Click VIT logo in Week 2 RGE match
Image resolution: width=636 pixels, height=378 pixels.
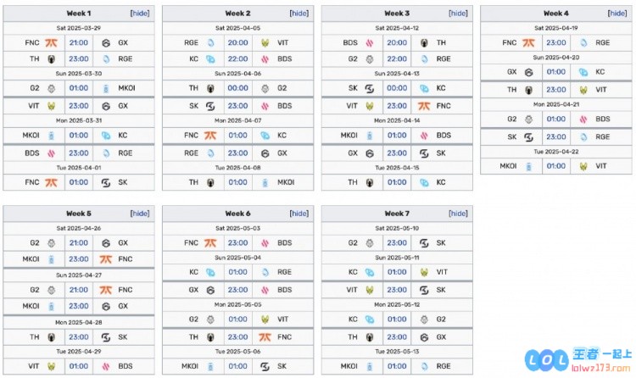pos(265,42)
